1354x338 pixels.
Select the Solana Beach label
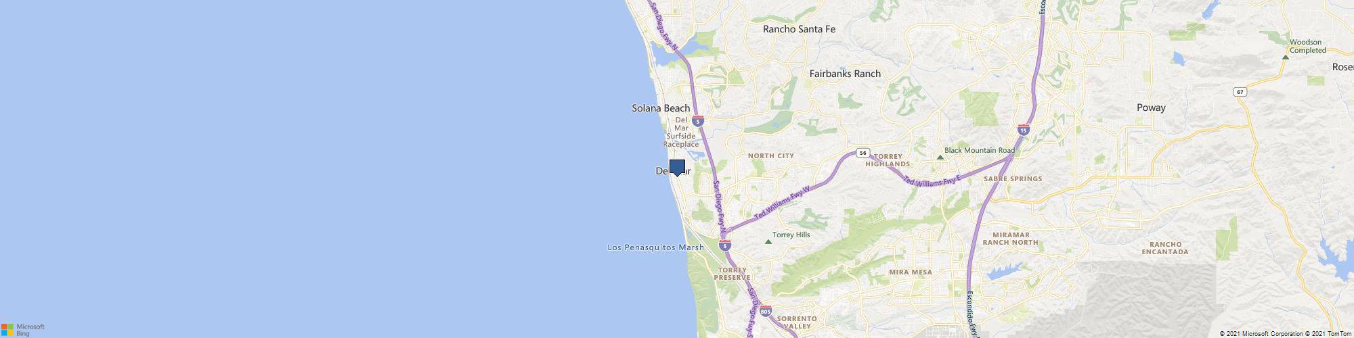tap(661, 108)
